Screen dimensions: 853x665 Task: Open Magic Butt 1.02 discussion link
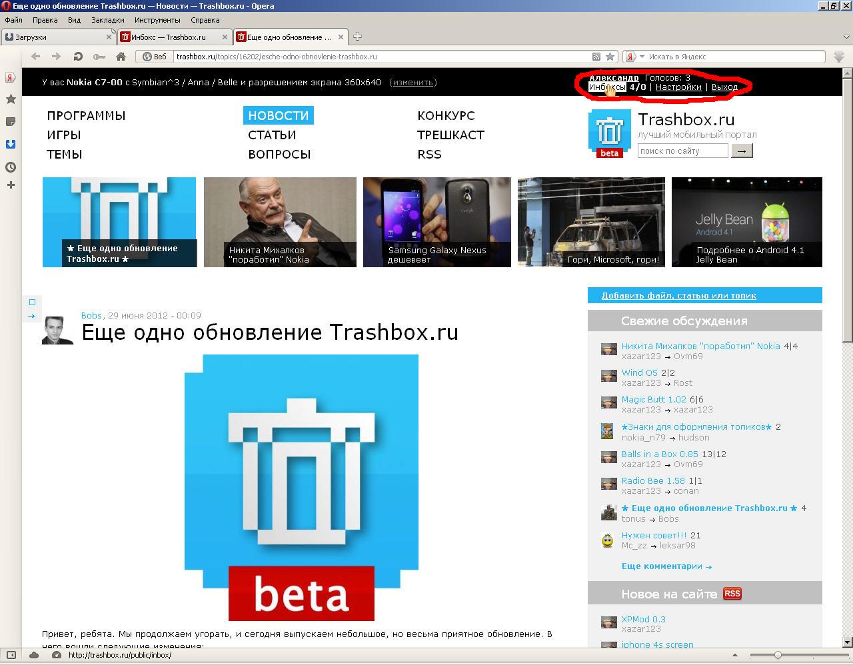click(x=654, y=400)
